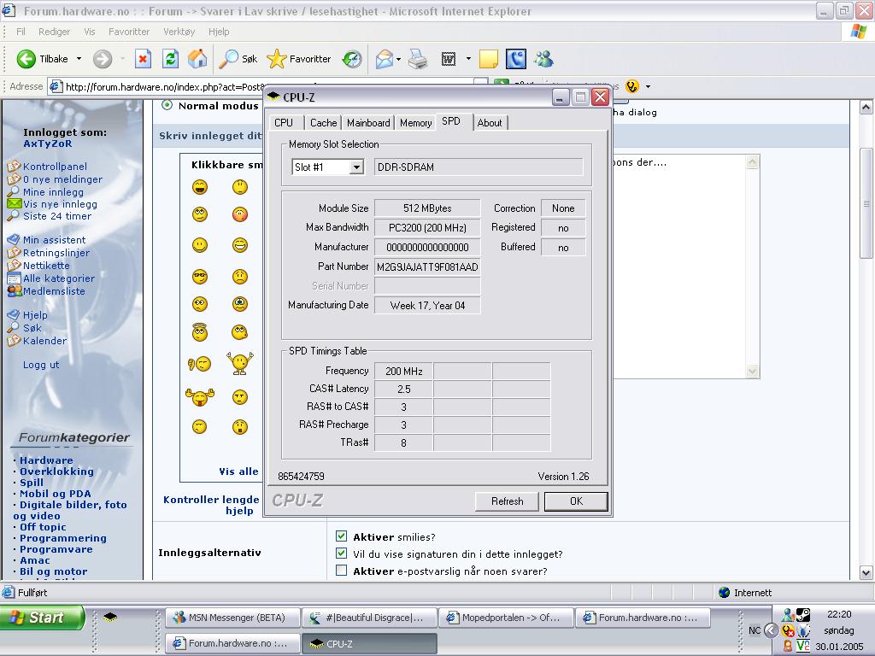Open the Hjelp menu in menu bar
This screenshot has width=875, height=656.
click(219, 32)
